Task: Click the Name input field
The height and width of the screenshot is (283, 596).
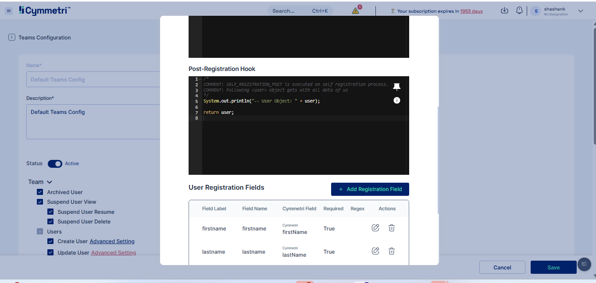Action: (93, 80)
